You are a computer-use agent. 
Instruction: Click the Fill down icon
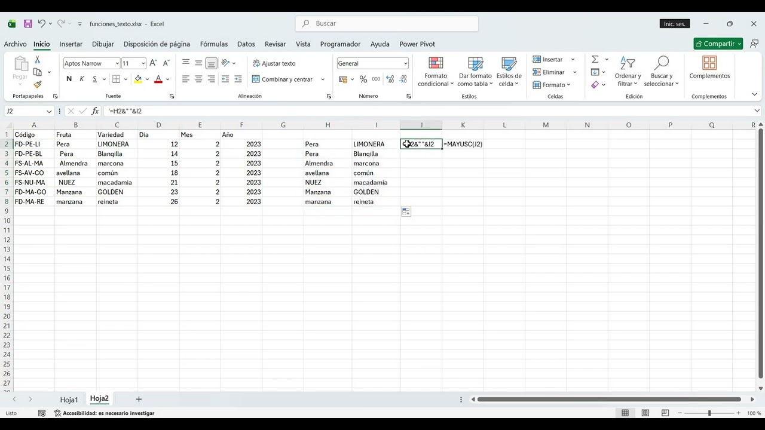(x=595, y=72)
